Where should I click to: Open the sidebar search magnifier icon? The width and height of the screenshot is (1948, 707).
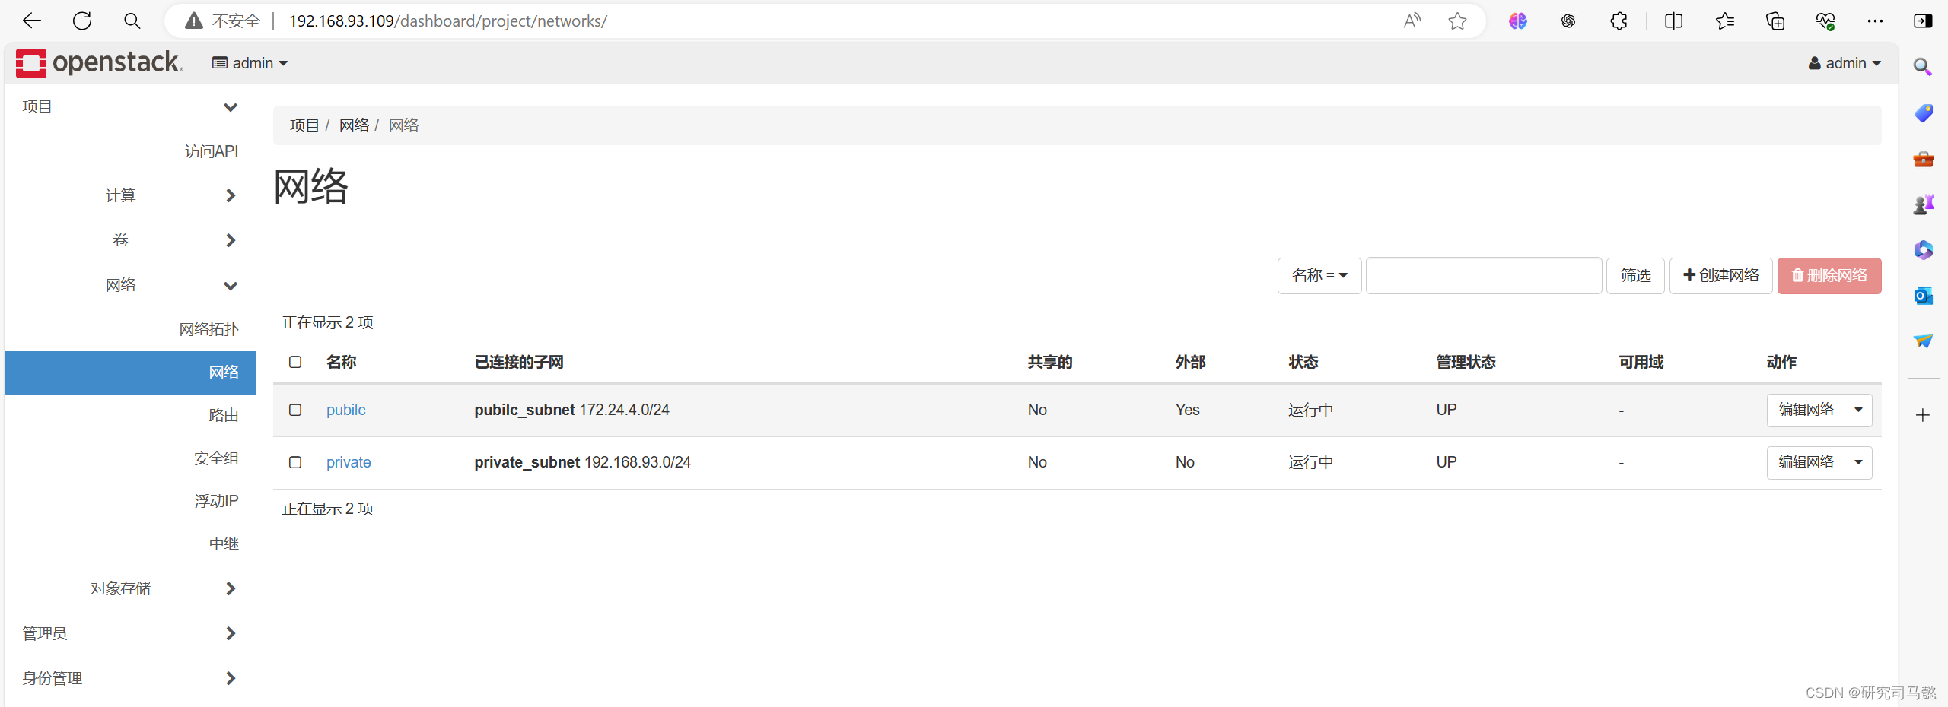[x=1923, y=67]
